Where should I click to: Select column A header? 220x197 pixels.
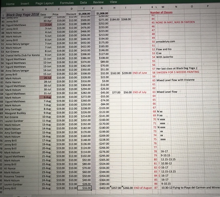pos(23,10)
